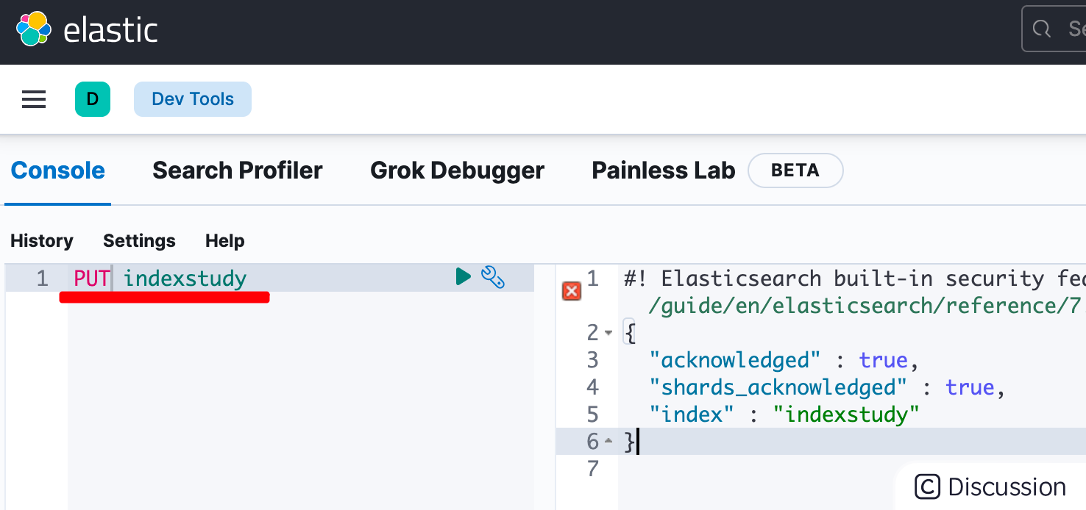Collapse the JSON block at line 2

[x=608, y=333]
